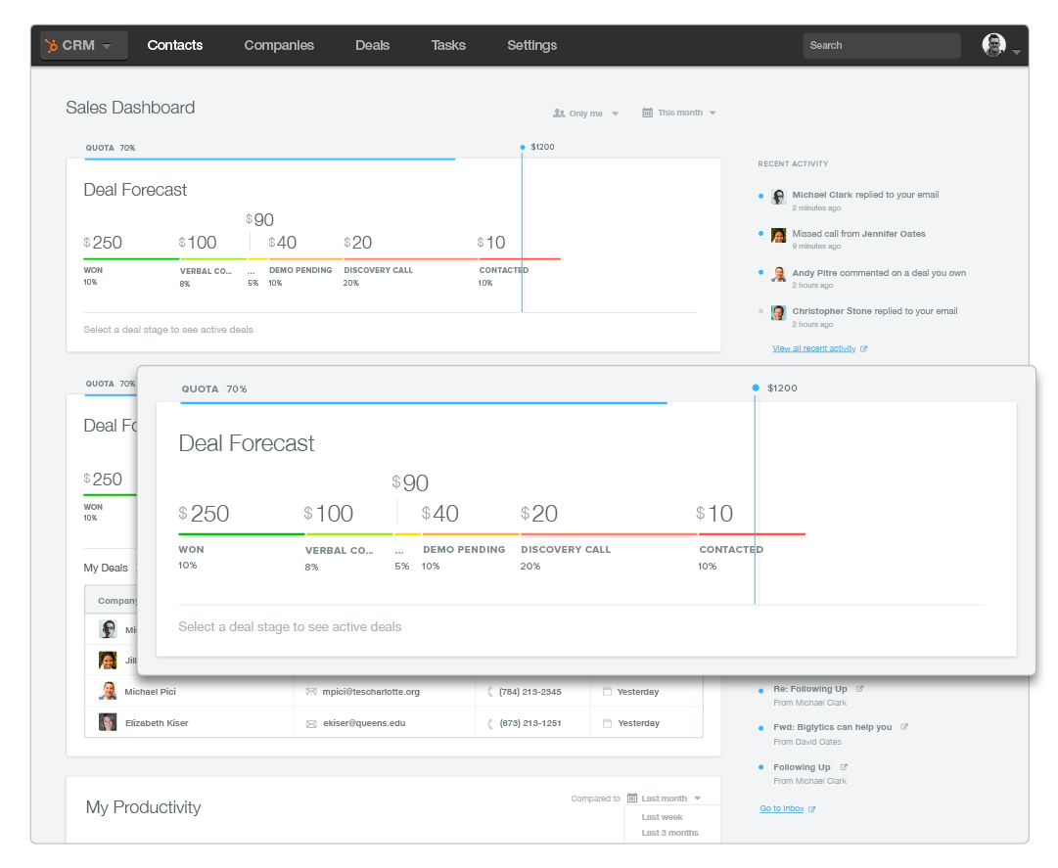
Task: Go to the Contacts tab
Action: [x=175, y=45]
